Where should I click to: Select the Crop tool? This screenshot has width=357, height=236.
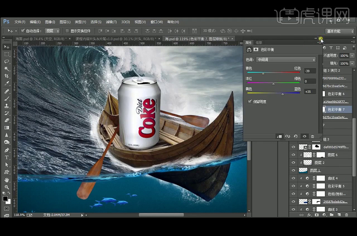tap(6, 76)
